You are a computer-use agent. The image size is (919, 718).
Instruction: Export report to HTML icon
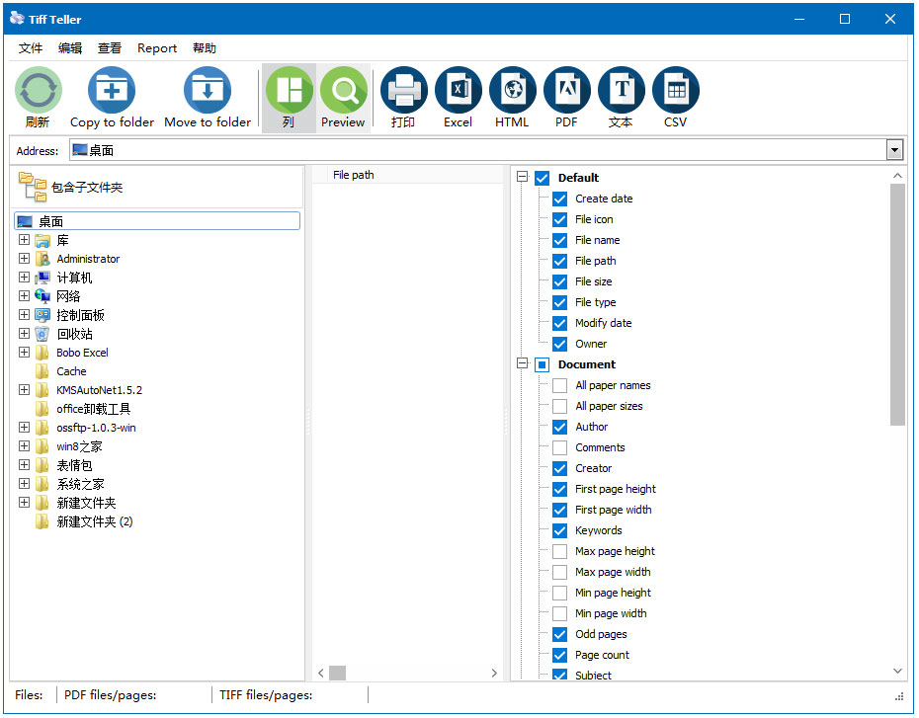[x=513, y=90]
